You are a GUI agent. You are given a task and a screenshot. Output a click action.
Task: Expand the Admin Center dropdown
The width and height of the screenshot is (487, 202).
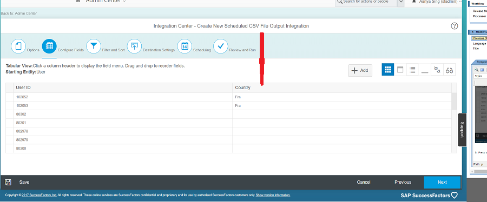124,1
